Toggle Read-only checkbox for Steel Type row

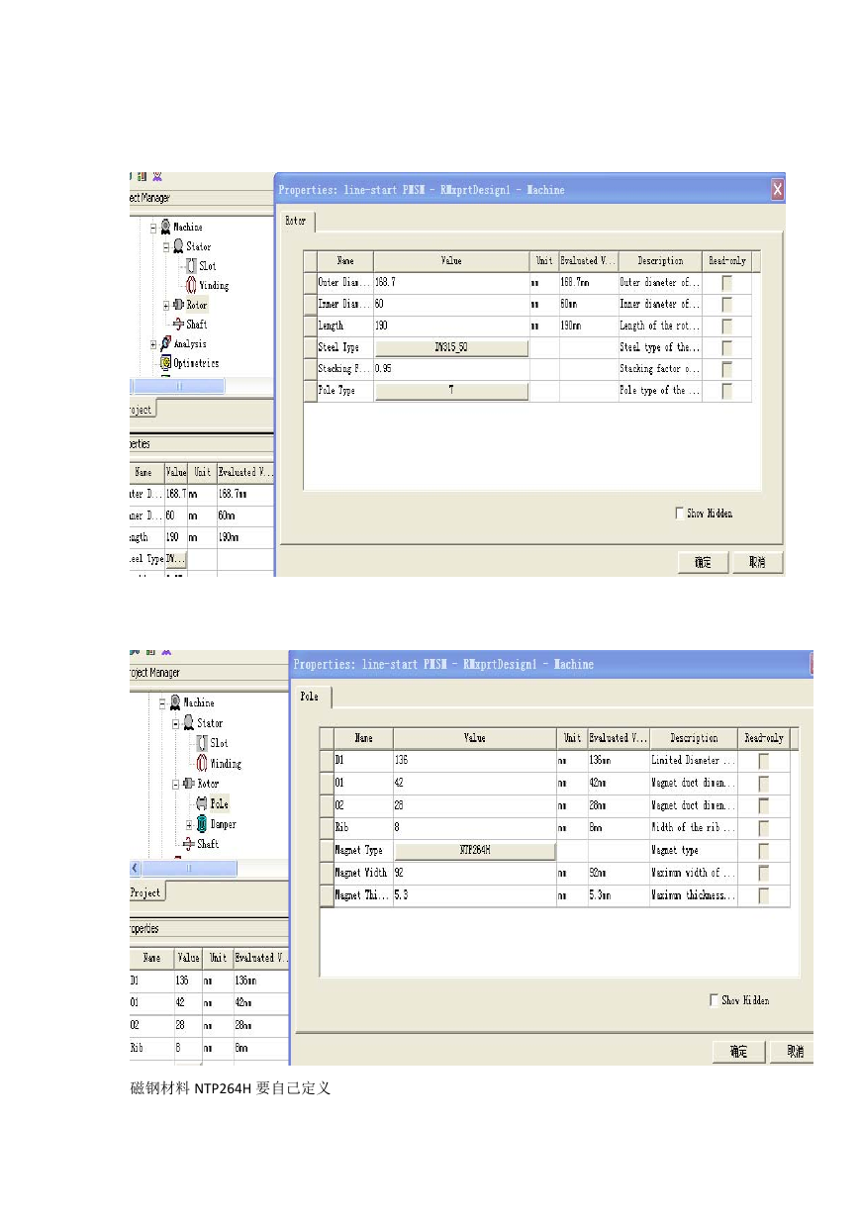point(727,348)
